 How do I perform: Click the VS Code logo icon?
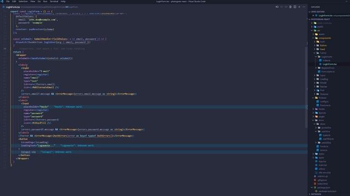[2, 1]
